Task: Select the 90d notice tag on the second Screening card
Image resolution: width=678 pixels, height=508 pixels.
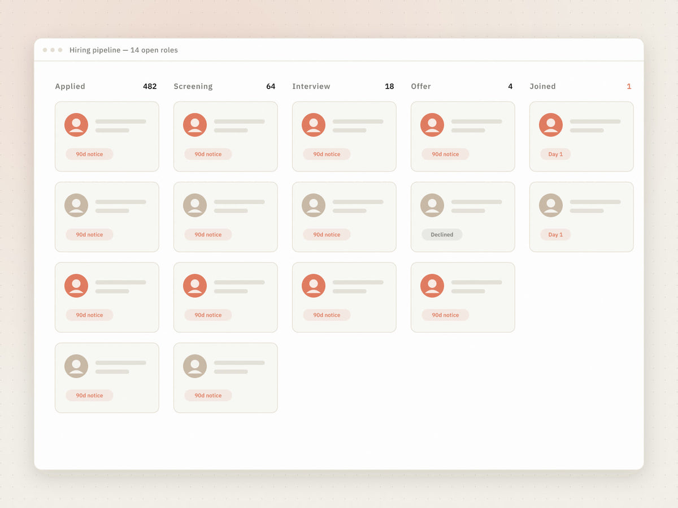Action: [x=208, y=234]
